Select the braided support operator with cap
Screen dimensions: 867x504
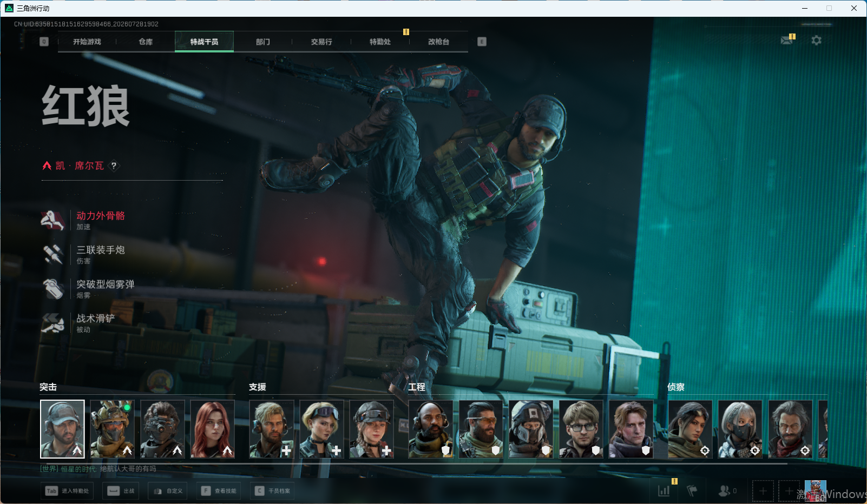(x=372, y=429)
